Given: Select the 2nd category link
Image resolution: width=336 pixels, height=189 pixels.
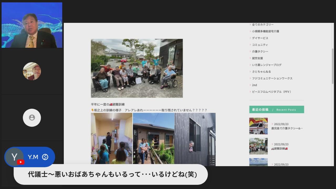Looking at the screenshot, I should point(254,85).
